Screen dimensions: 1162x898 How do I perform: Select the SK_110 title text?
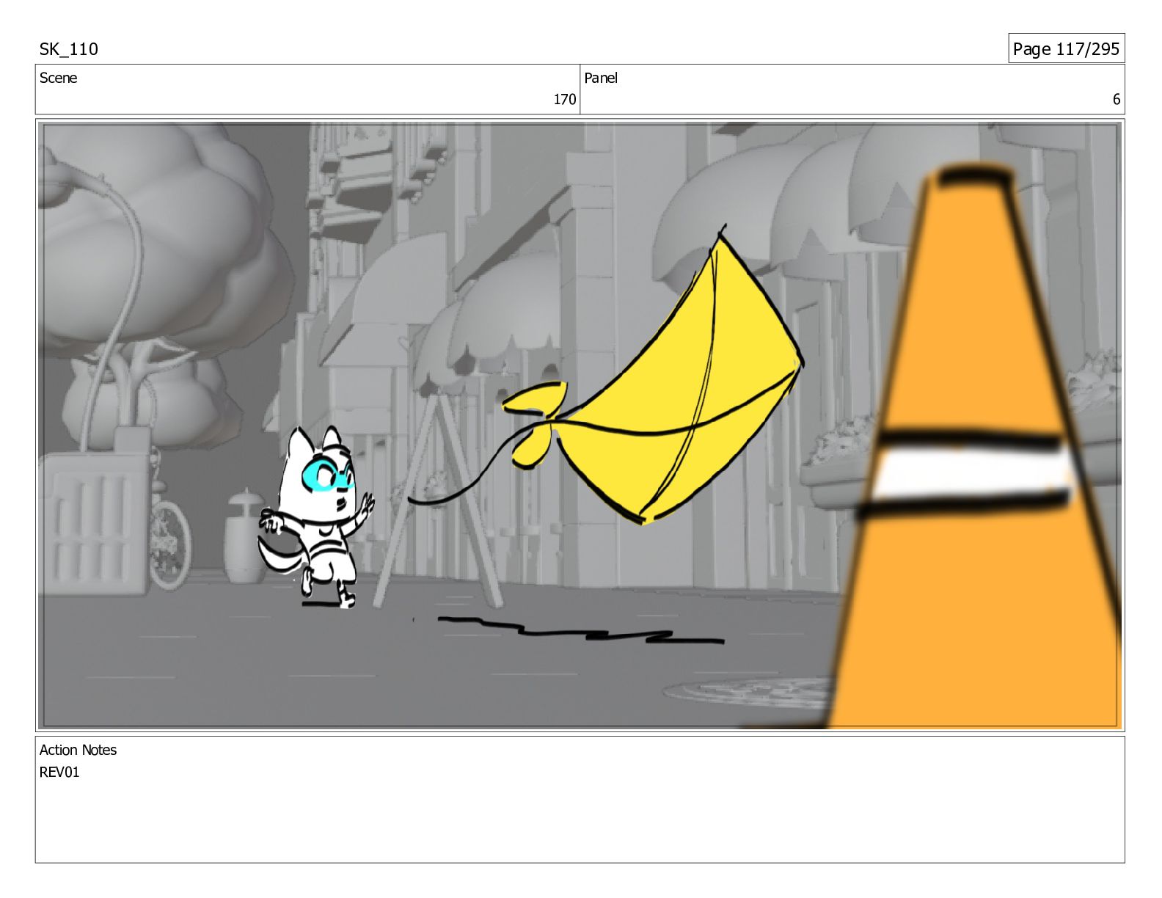68,49
